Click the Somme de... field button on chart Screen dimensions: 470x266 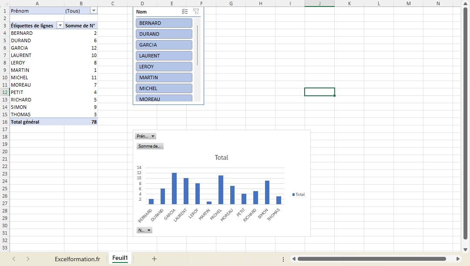[150, 146]
